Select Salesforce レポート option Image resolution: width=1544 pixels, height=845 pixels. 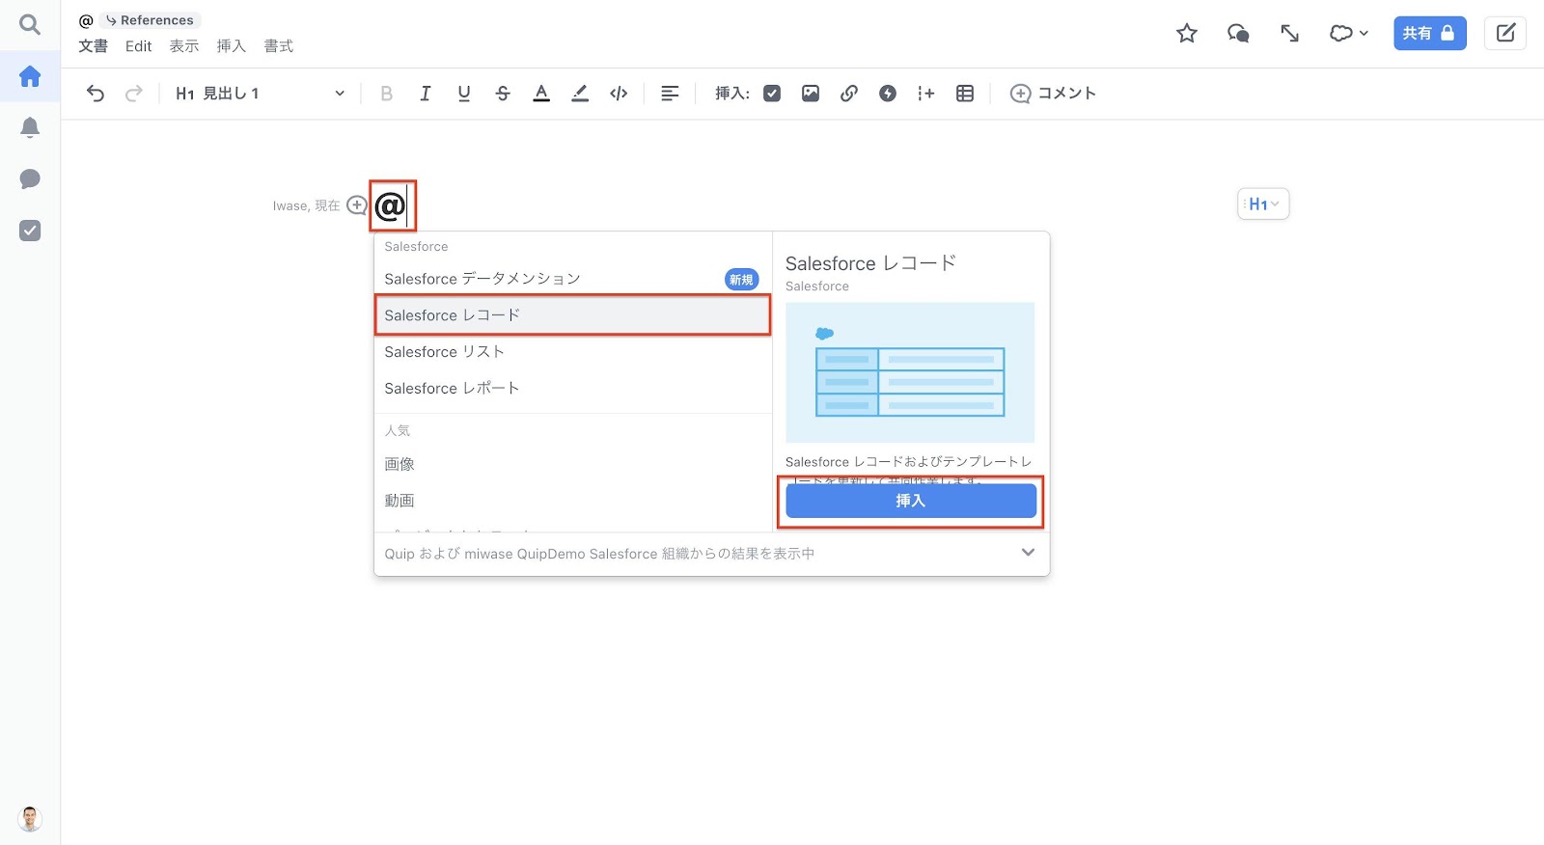pos(573,389)
